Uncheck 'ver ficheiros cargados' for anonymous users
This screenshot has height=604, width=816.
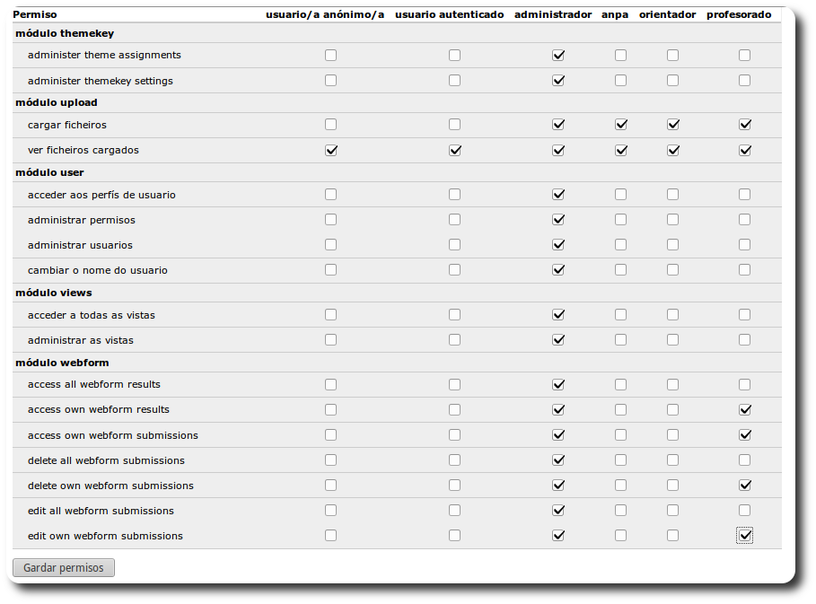330,150
